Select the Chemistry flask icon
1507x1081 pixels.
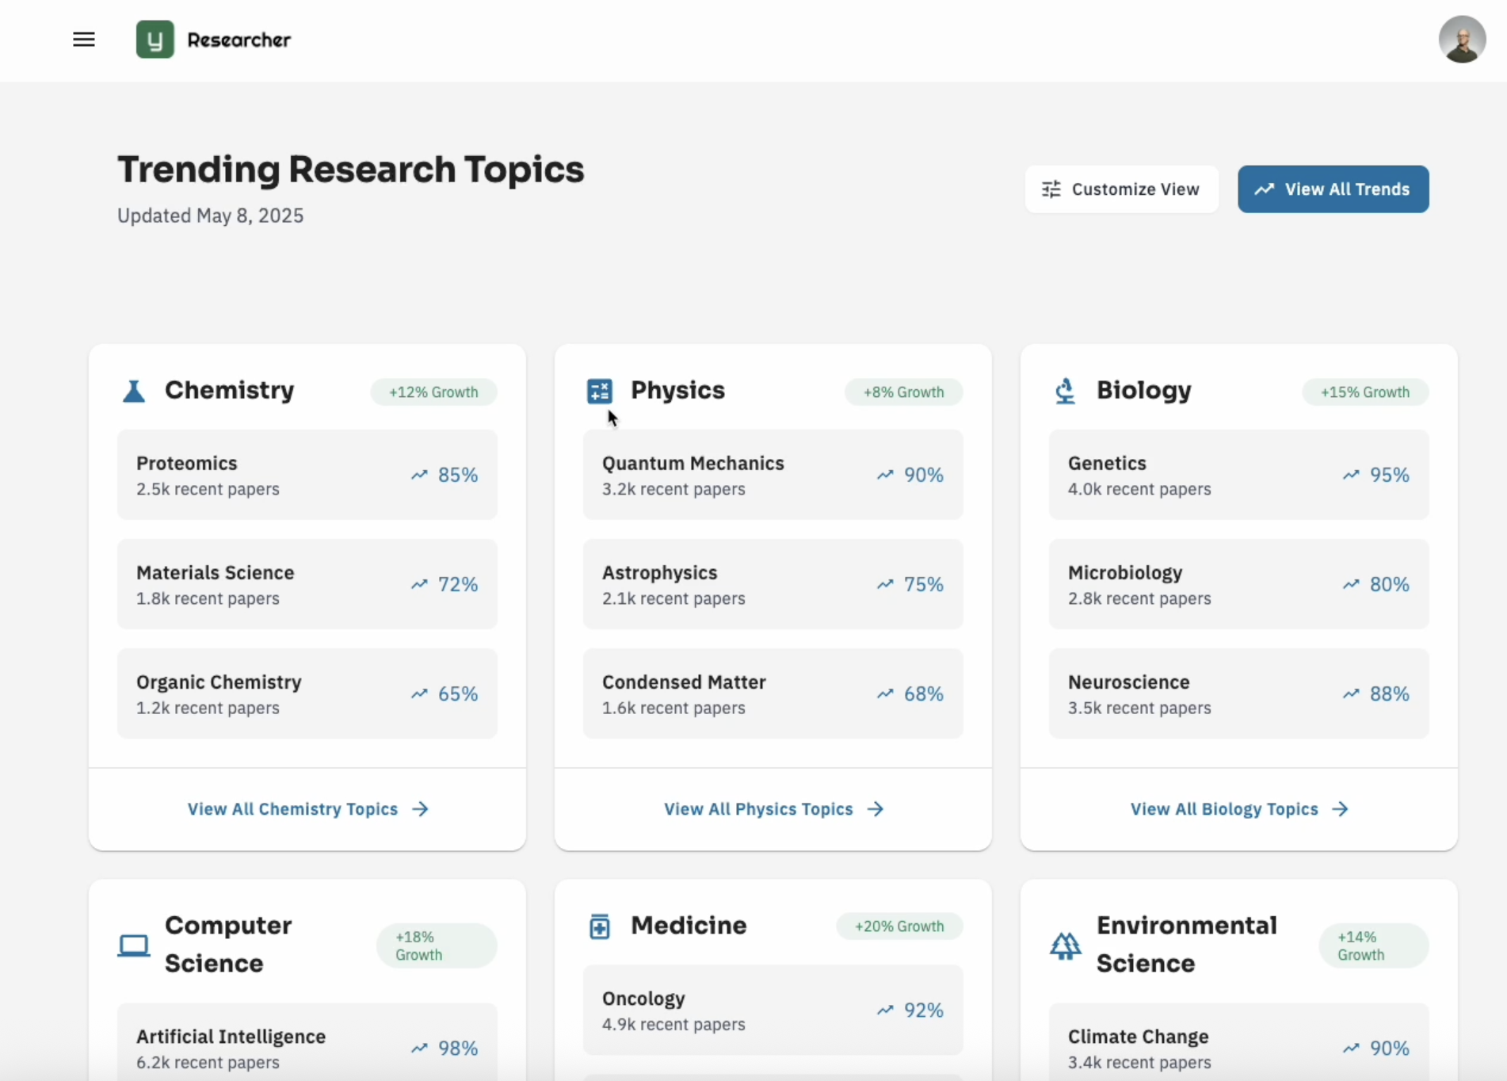pyautogui.click(x=133, y=390)
